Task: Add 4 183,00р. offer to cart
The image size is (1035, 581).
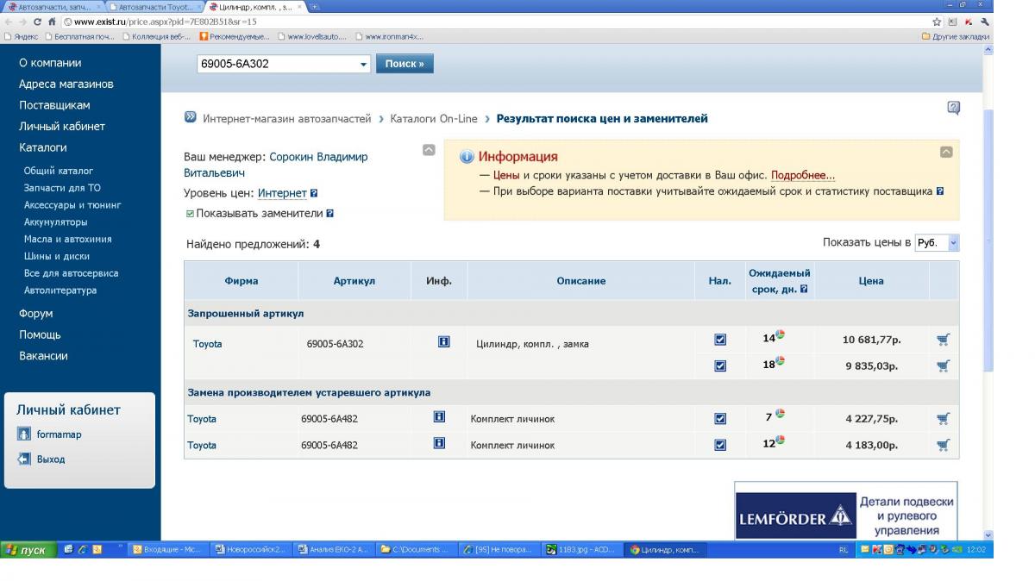Action: (943, 446)
